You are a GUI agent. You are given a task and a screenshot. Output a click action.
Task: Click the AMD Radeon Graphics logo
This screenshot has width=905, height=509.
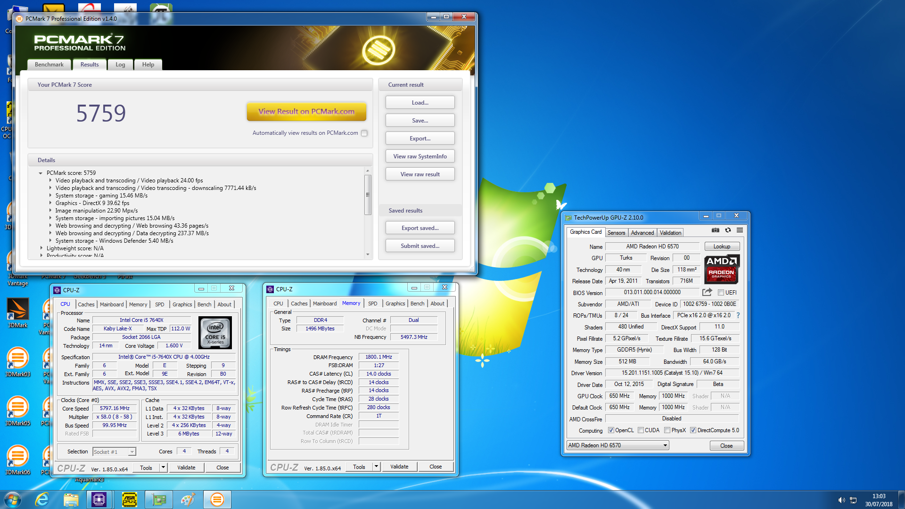(722, 269)
